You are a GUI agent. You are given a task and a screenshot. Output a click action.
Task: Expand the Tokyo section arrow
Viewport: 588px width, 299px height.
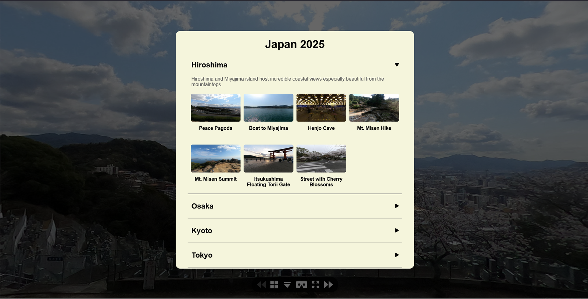[397, 255]
